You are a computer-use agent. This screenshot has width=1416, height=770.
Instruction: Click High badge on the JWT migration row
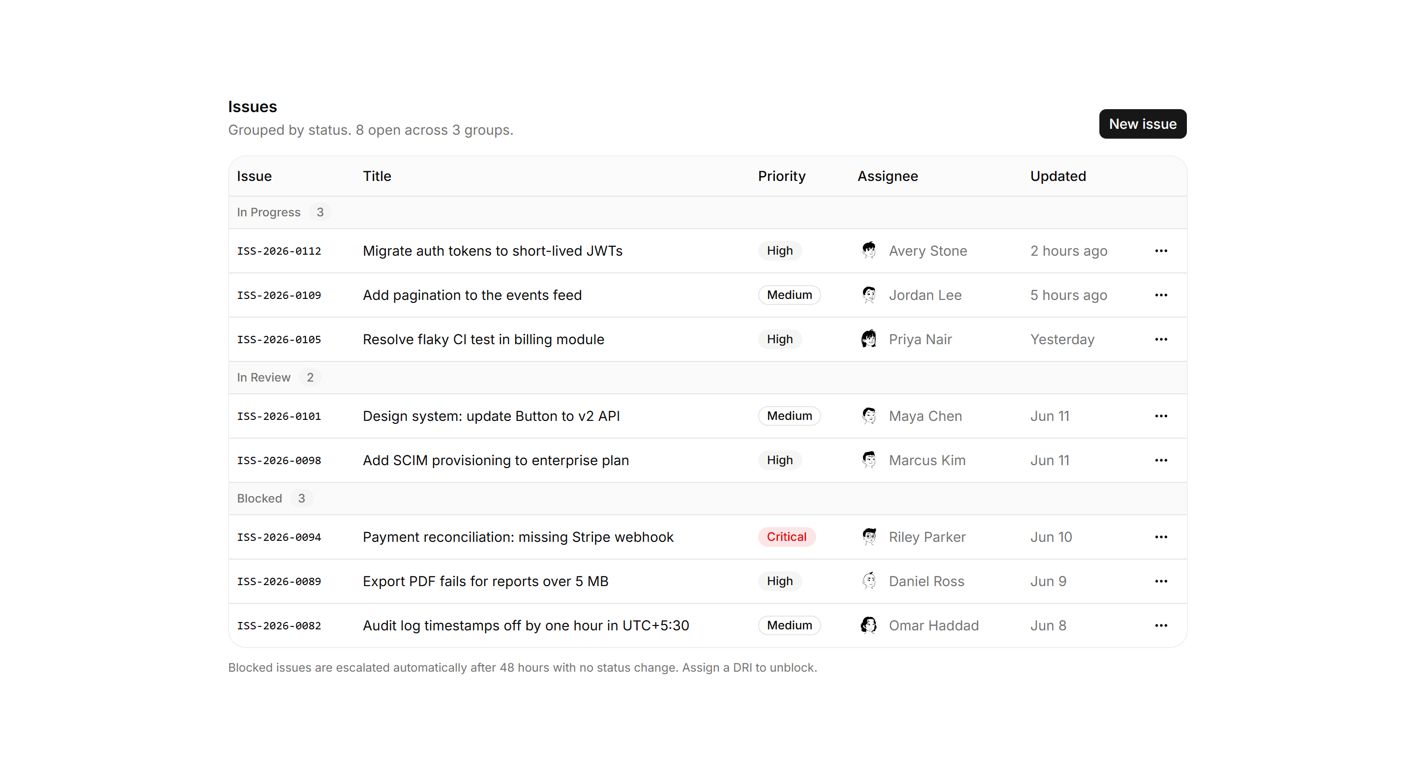tap(779, 251)
